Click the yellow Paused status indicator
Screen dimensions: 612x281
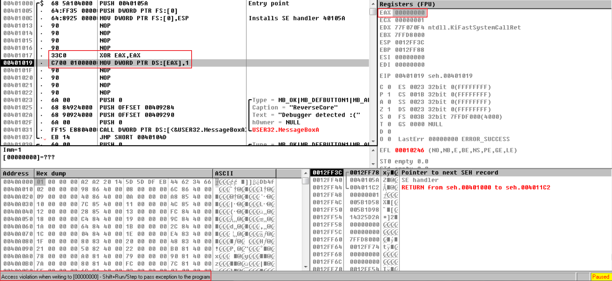pos(600,277)
